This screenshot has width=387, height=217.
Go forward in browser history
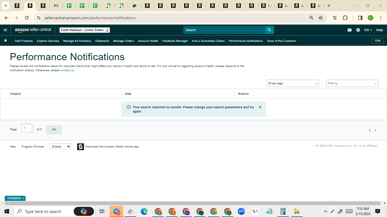(x=16, y=18)
